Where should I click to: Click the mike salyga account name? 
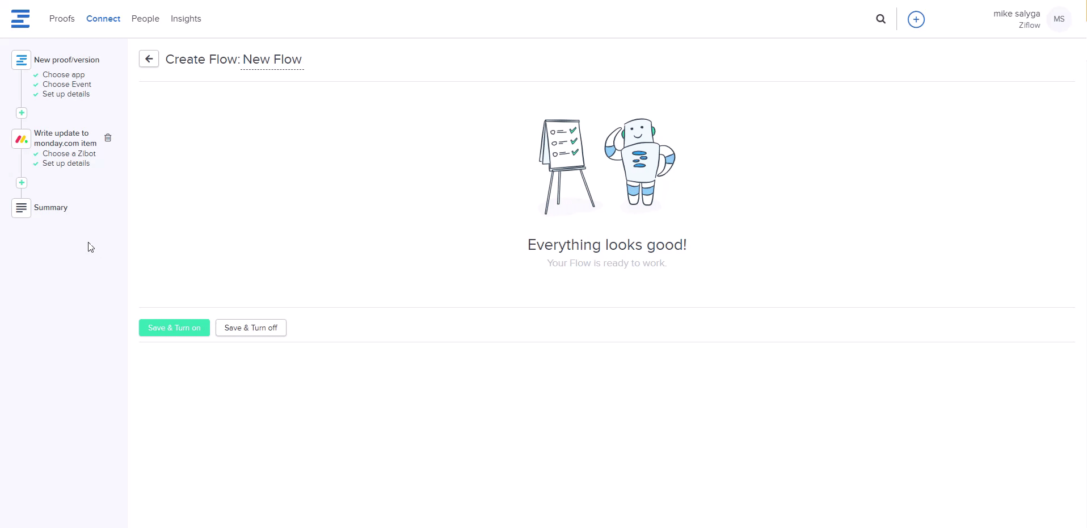tap(1017, 14)
